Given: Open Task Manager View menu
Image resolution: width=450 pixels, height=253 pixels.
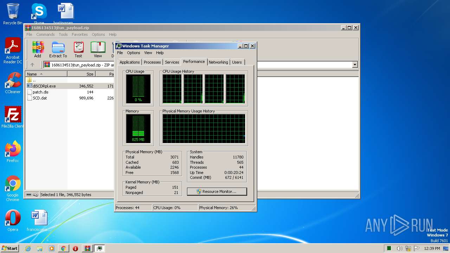Looking at the screenshot, I should pyautogui.click(x=148, y=53).
